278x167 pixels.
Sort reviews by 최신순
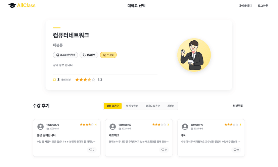pyautogui.click(x=171, y=106)
